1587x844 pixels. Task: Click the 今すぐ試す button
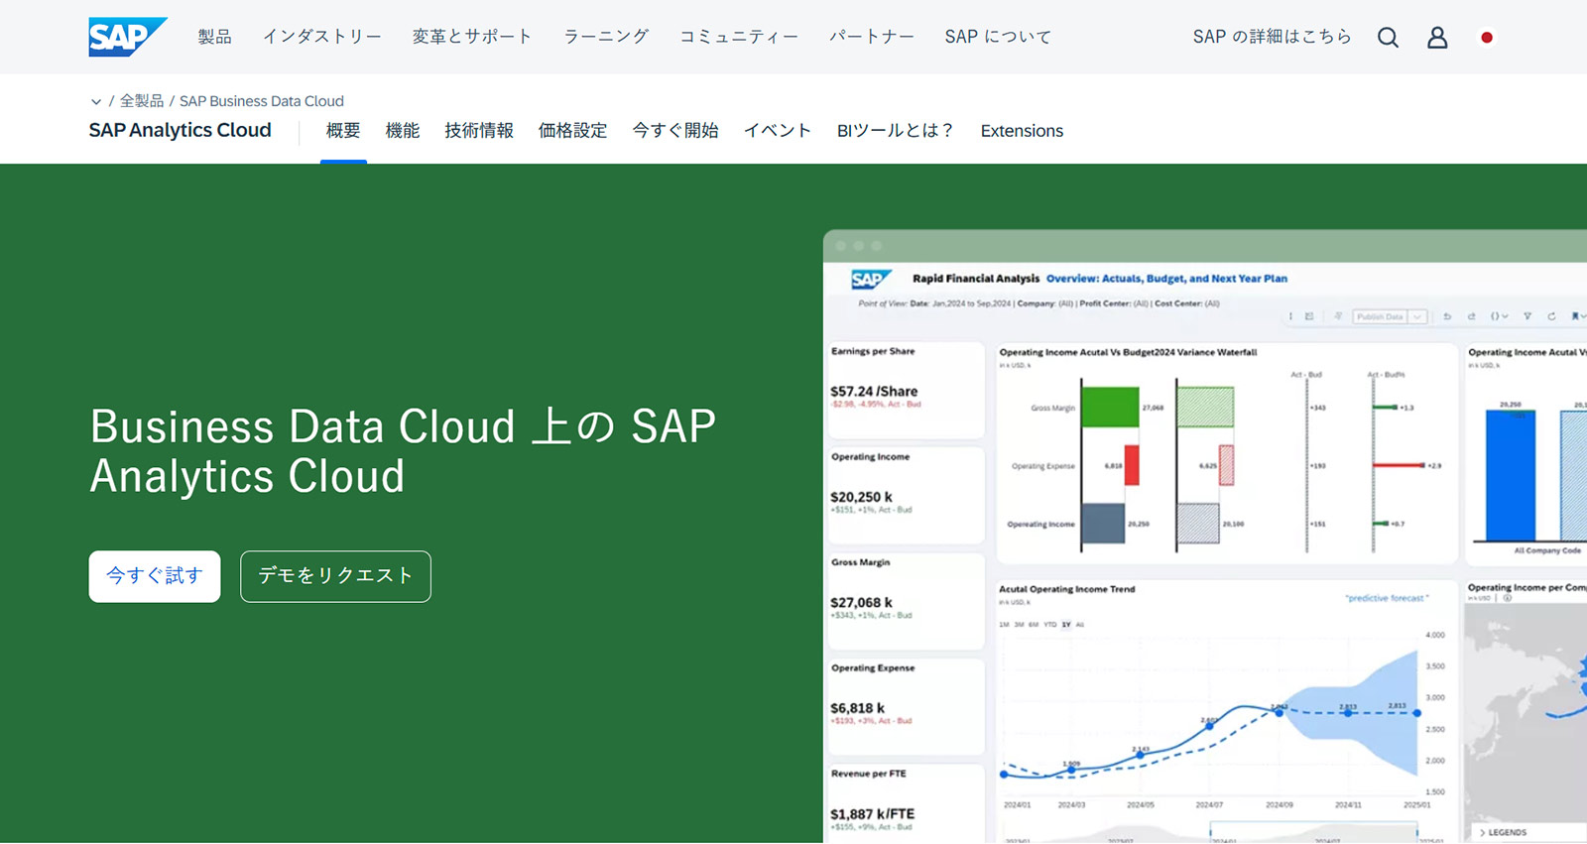click(x=155, y=576)
